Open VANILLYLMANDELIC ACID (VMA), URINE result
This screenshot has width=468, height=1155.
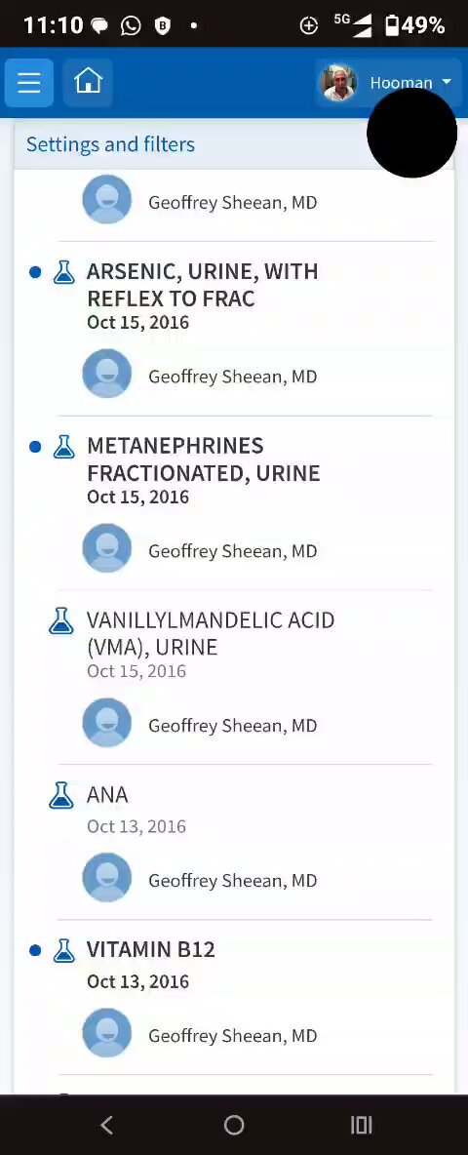[x=211, y=633]
